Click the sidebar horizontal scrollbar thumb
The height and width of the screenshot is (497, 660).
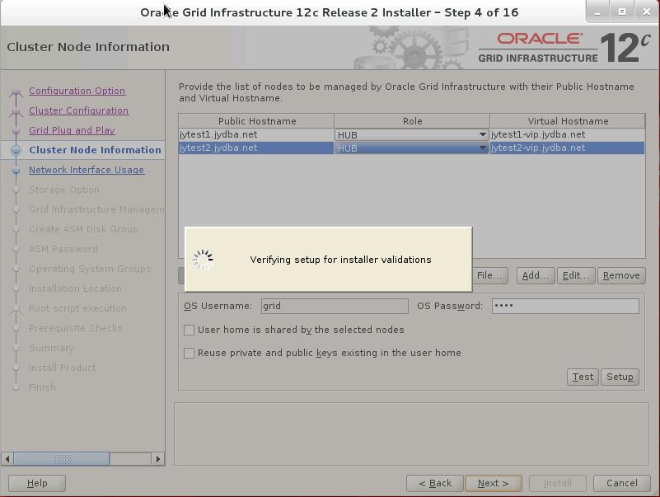(62, 458)
